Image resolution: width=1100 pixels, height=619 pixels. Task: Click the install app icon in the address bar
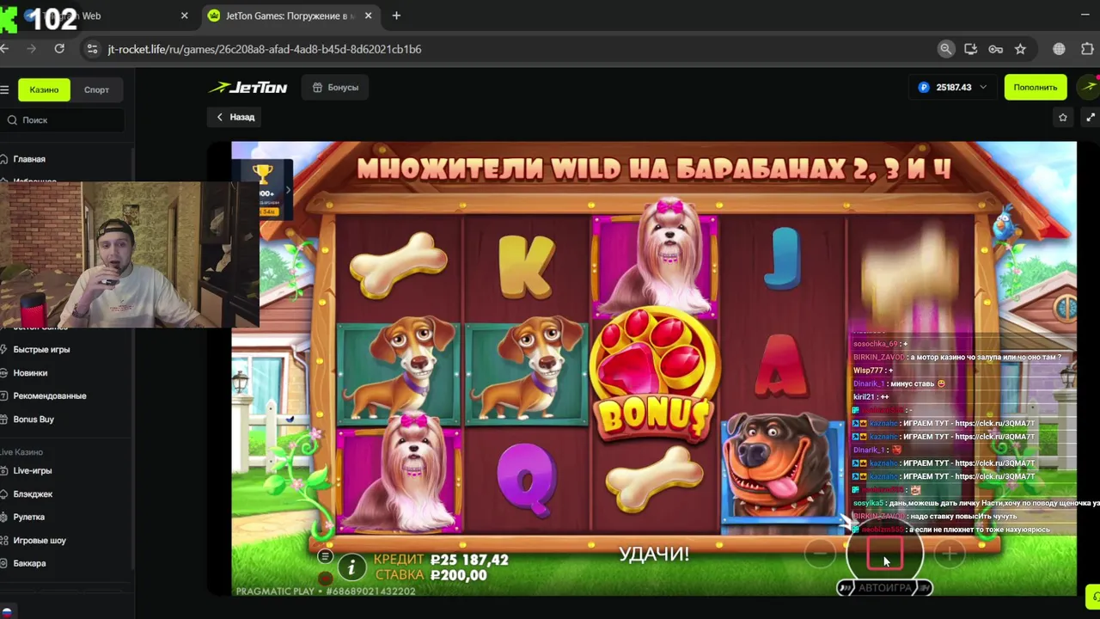click(970, 49)
